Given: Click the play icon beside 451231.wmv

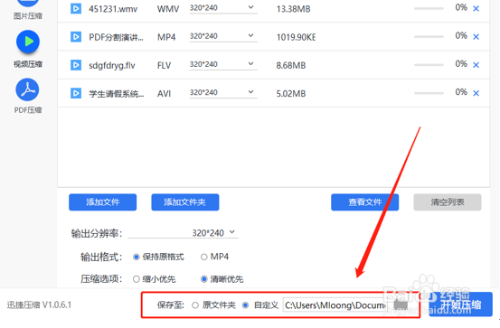Looking at the screenshot, I should click(76, 9).
